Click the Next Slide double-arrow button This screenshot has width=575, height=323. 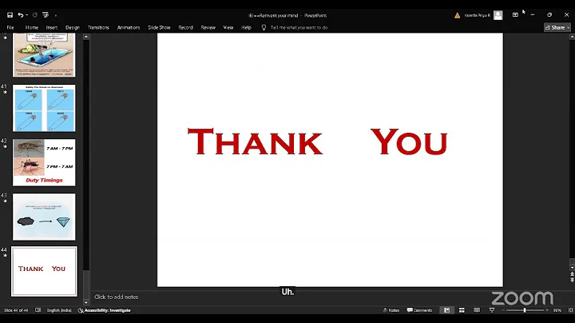[572, 280]
